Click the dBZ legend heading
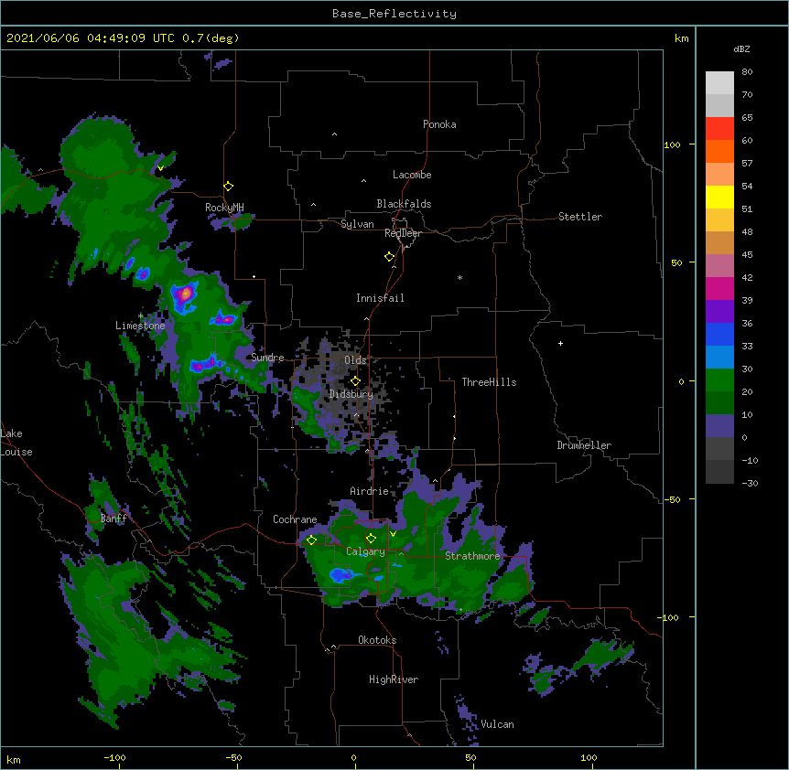Screen dimensions: 789x770 coord(741,48)
